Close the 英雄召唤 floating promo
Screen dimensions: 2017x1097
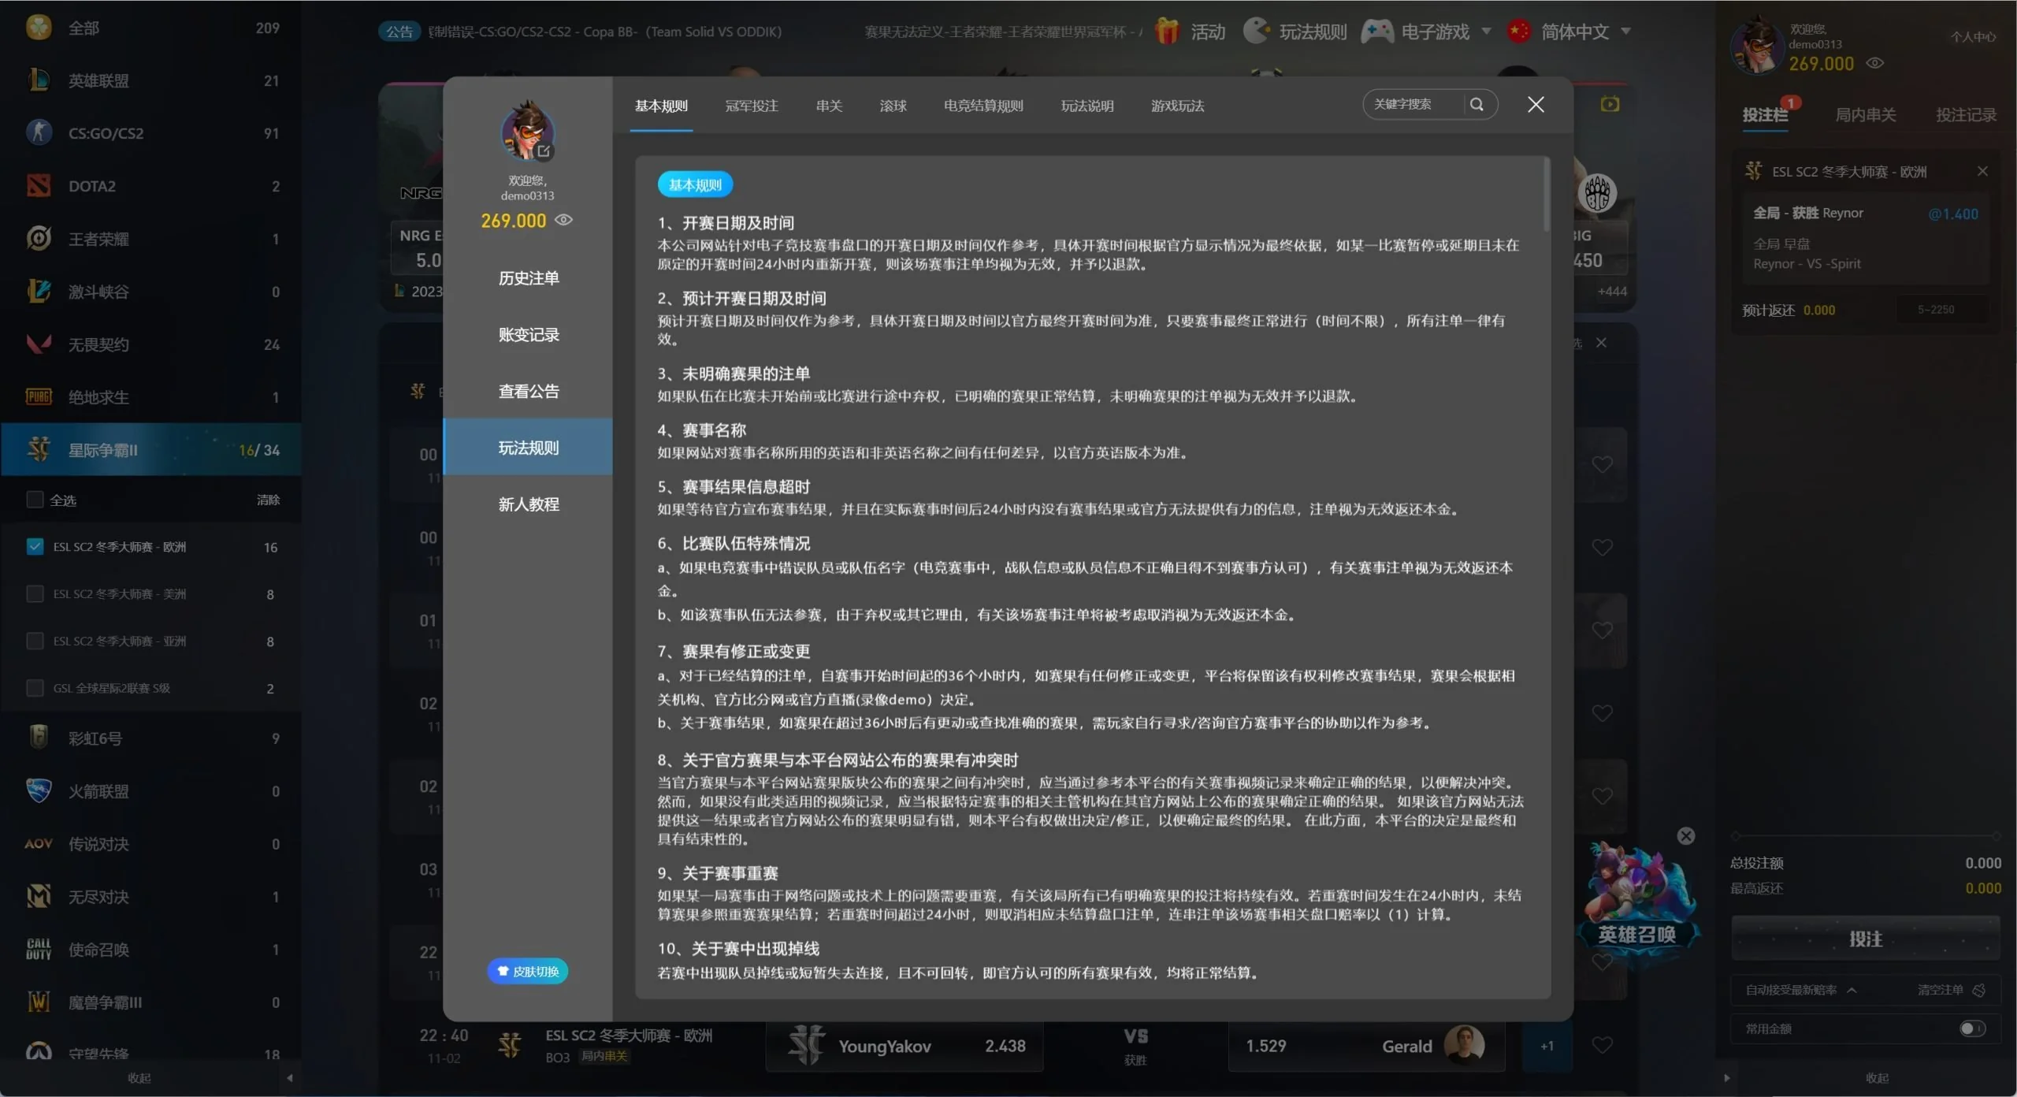pyautogui.click(x=1685, y=836)
